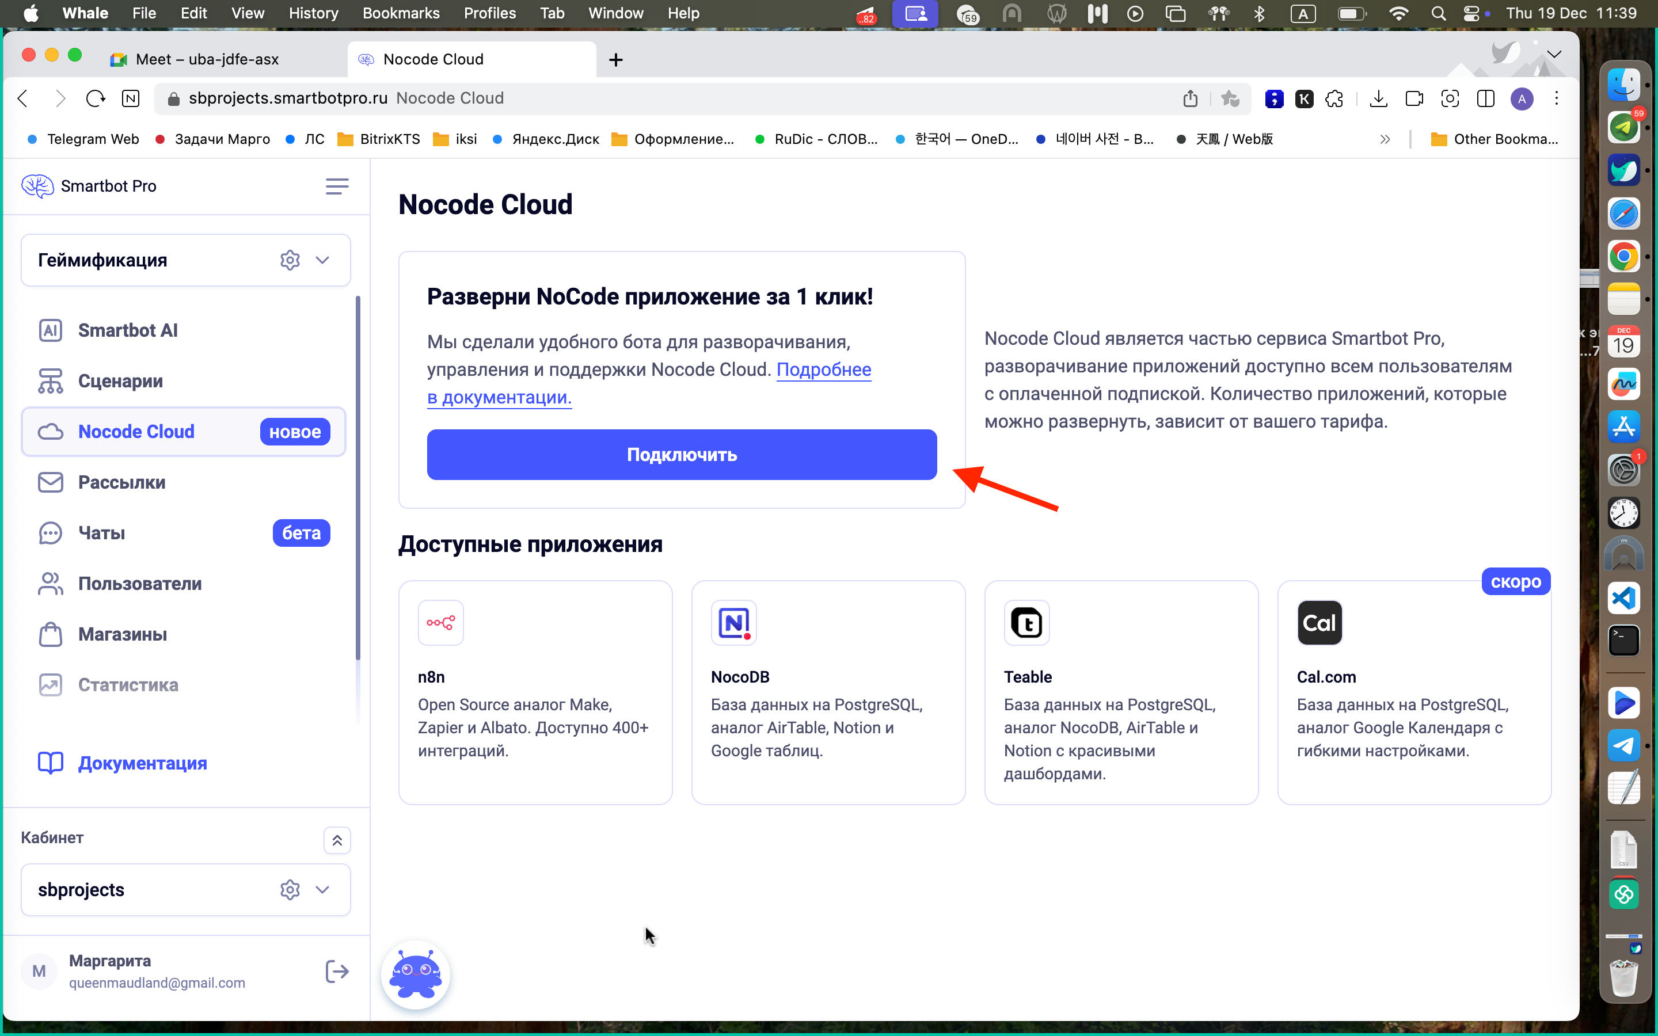Open Telegram Web bookmark
This screenshot has width=1658, height=1036.
click(x=82, y=139)
